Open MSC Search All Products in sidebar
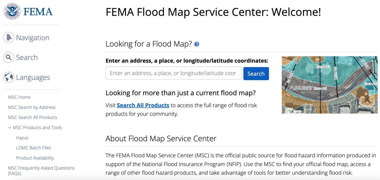 pyautogui.click(x=32, y=117)
